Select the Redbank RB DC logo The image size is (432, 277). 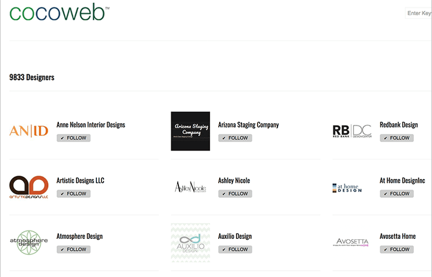point(352,131)
